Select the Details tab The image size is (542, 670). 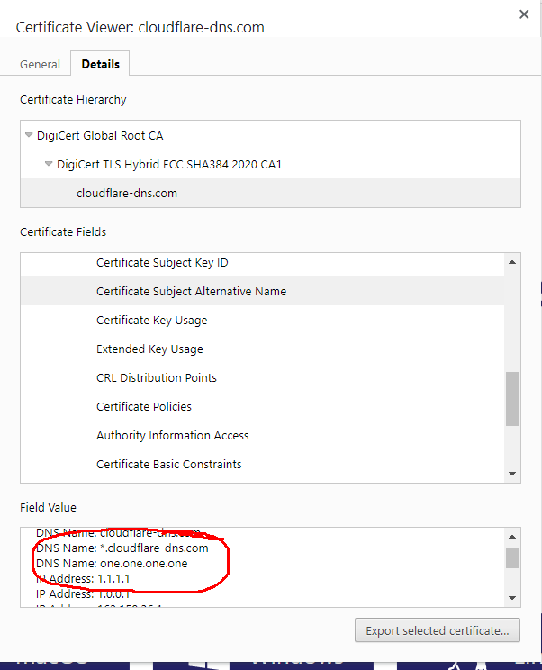pyautogui.click(x=100, y=64)
